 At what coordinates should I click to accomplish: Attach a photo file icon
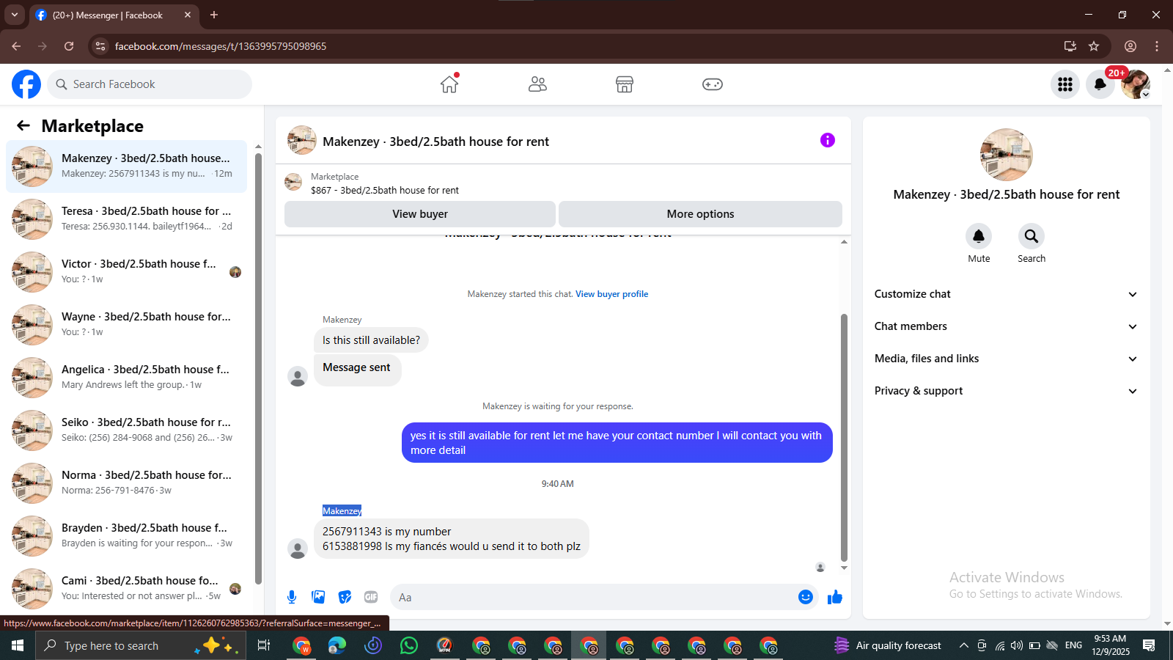click(318, 597)
